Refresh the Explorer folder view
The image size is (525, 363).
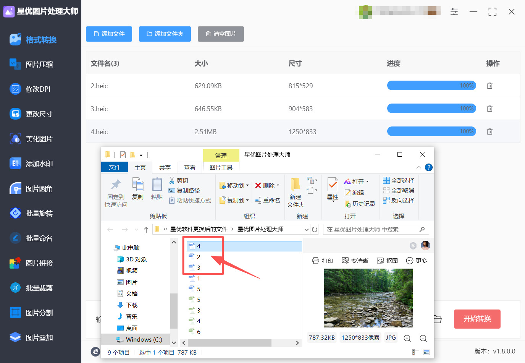[315, 229]
